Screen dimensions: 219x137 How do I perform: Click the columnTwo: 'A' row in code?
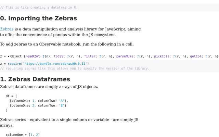(x=39, y=101)
